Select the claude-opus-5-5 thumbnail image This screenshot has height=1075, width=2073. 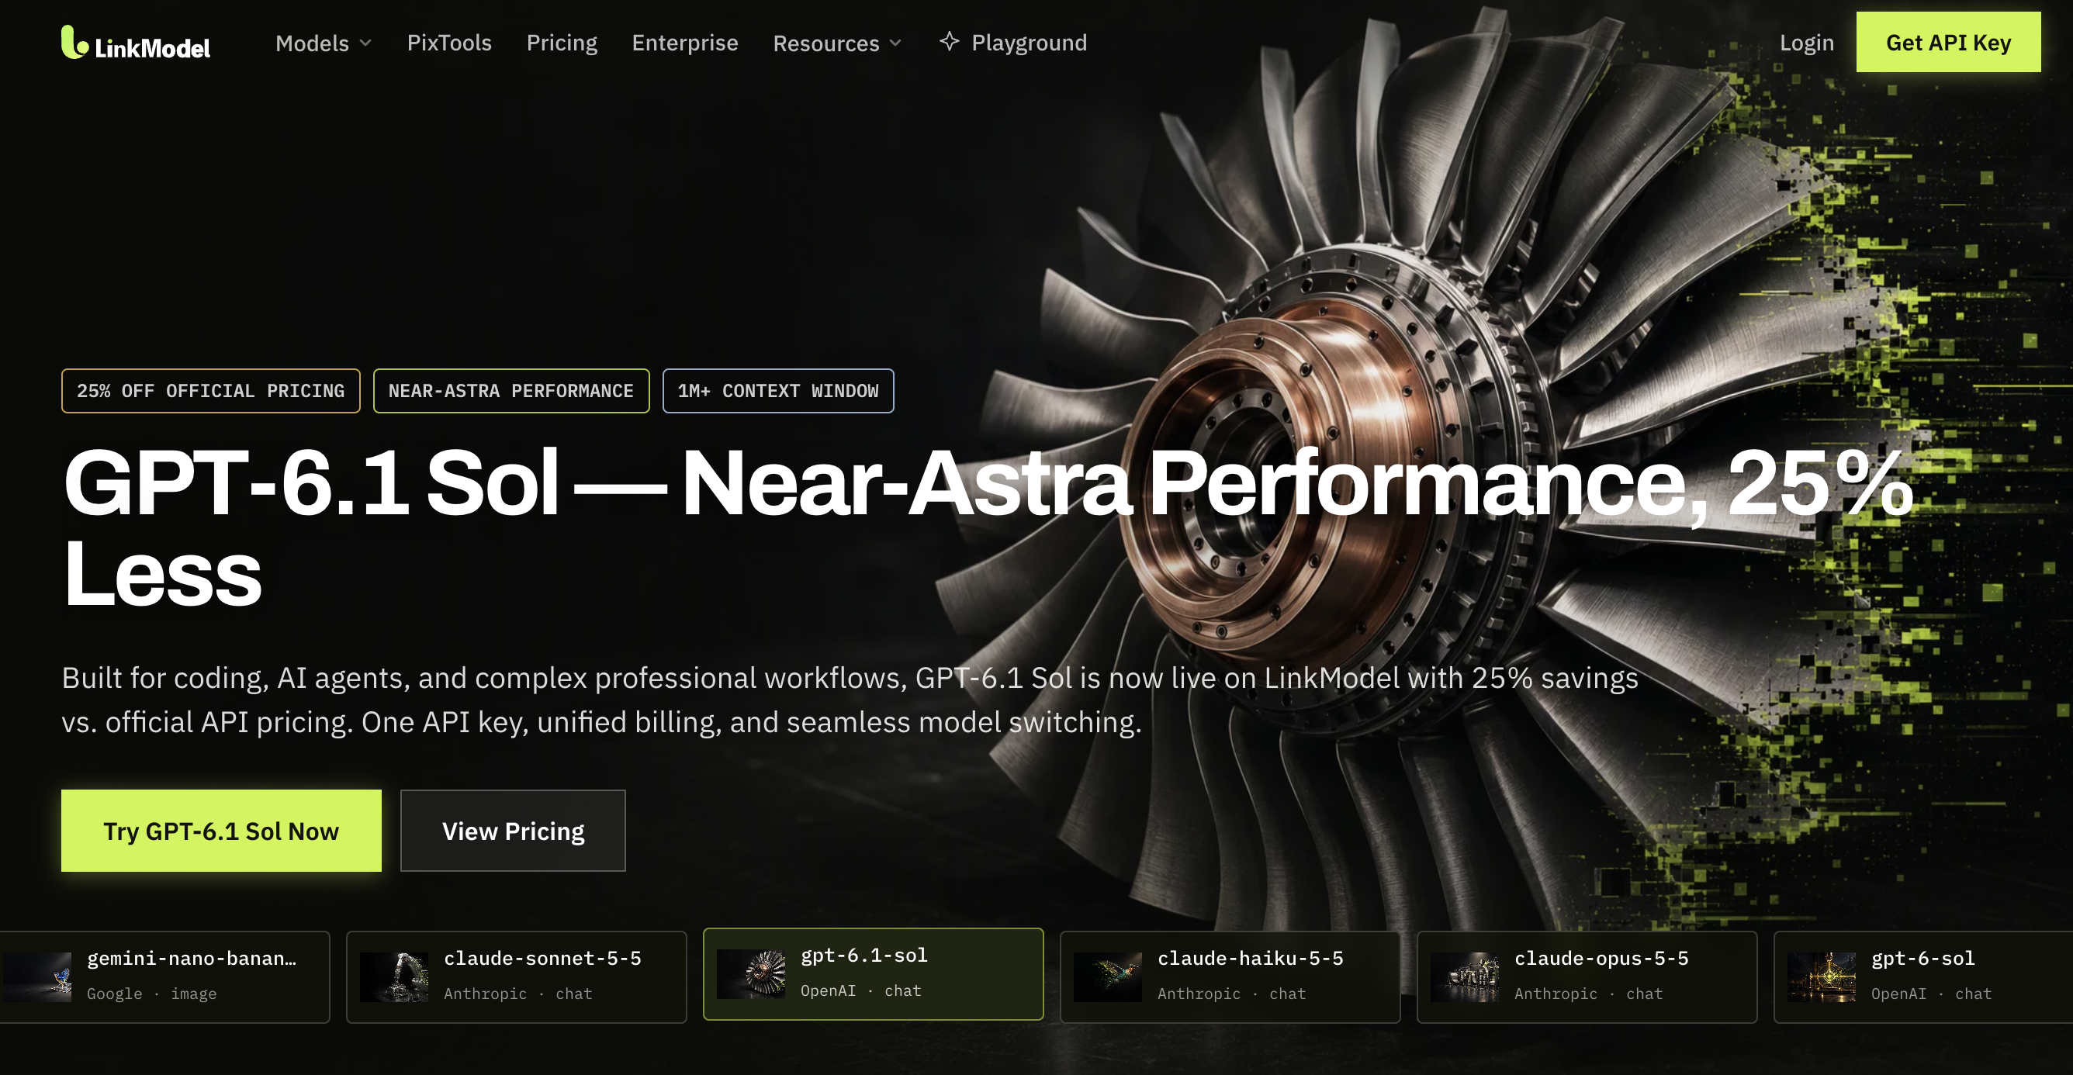pyautogui.click(x=1465, y=976)
